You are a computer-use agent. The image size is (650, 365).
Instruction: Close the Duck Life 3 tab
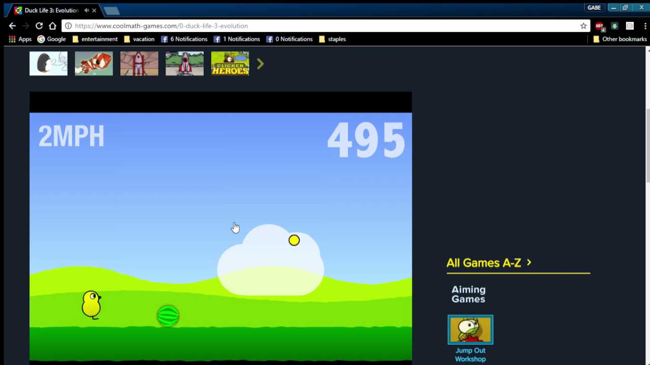pos(94,10)
